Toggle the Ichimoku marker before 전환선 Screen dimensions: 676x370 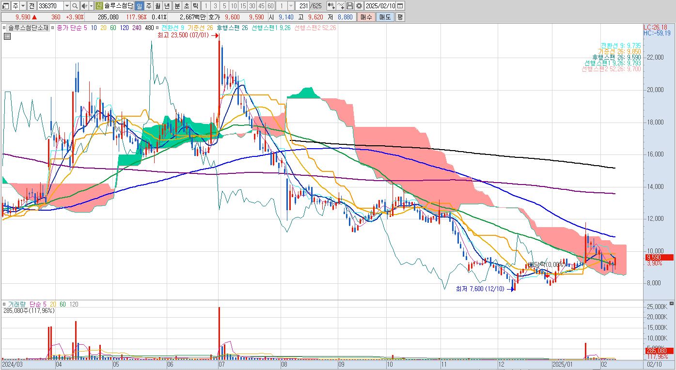click(x=157, y=28)
